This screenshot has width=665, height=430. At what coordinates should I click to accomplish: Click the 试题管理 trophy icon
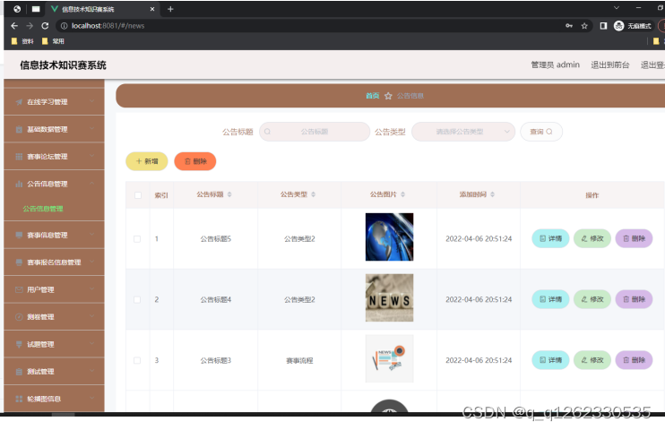pos(19,344)
